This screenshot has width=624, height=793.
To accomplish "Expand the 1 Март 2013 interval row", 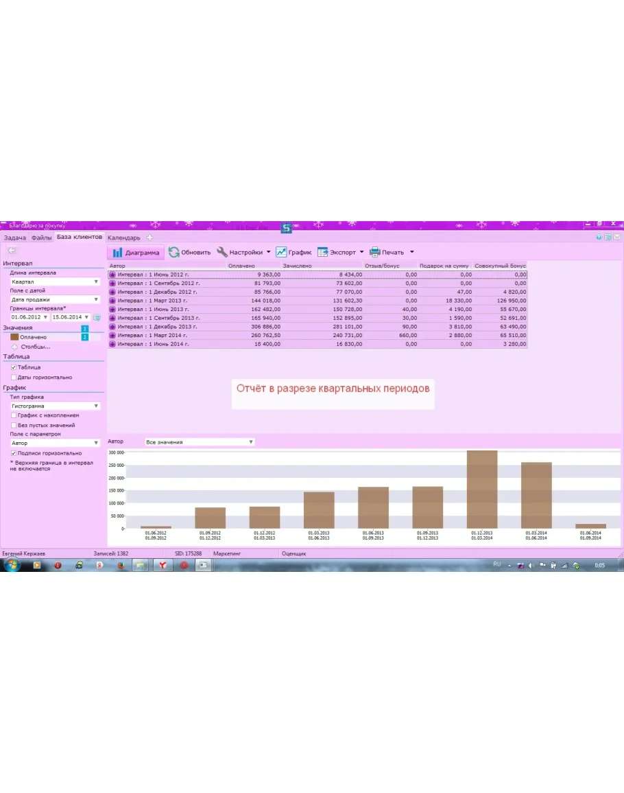I will pos(112,301).
